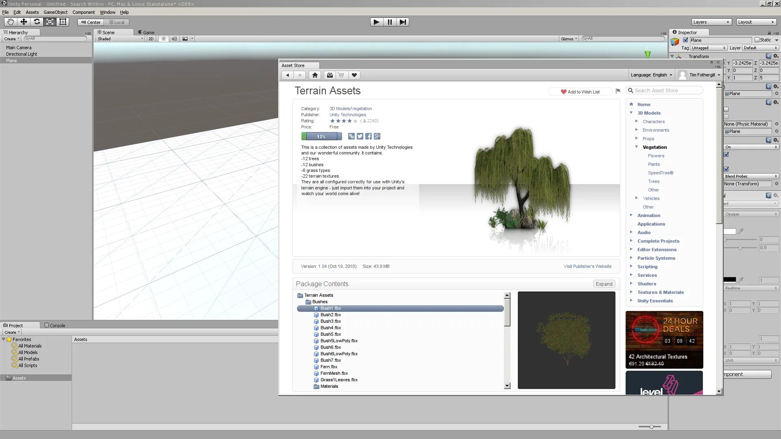The image size is (781, 439).
Task: Click white color swatch in Inspector
Action: [x=730, y=231]
